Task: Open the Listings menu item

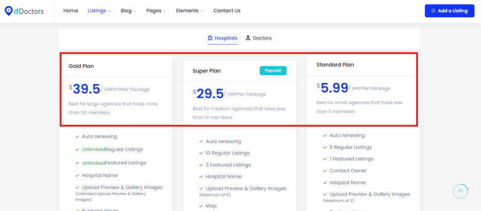Action: [97, 11]
